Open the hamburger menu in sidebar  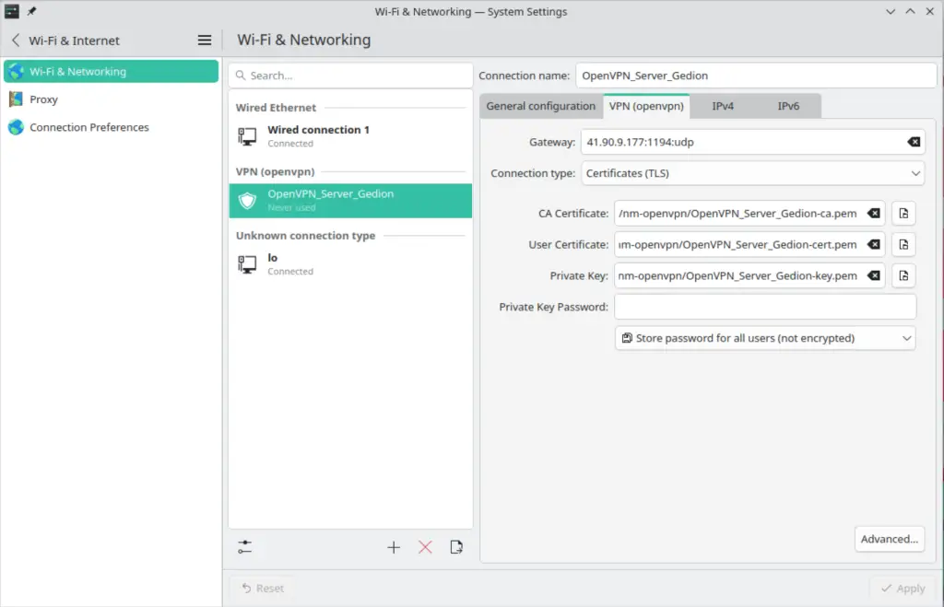[x=203, y=41]
